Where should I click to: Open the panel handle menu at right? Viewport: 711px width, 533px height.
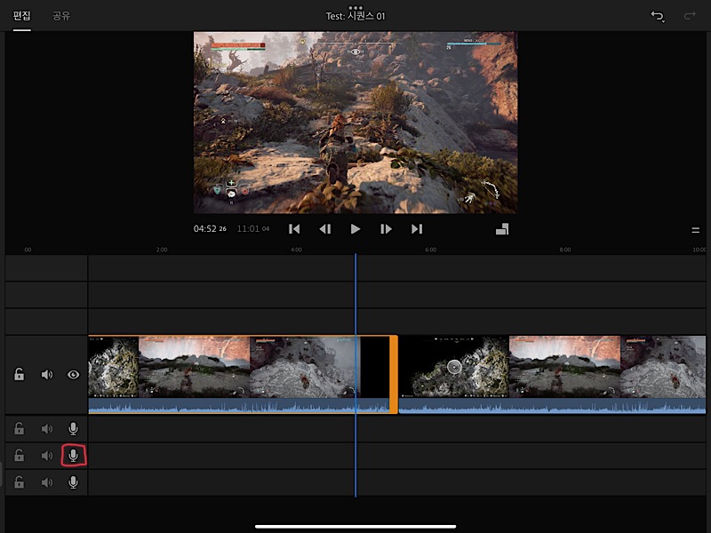click(x=695, y=230)
